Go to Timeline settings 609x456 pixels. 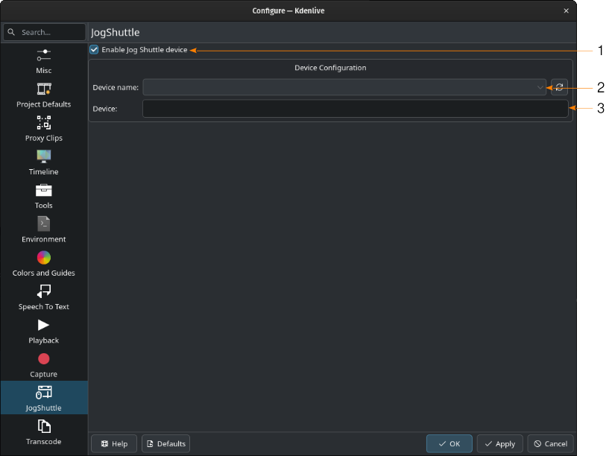[44, 162]
